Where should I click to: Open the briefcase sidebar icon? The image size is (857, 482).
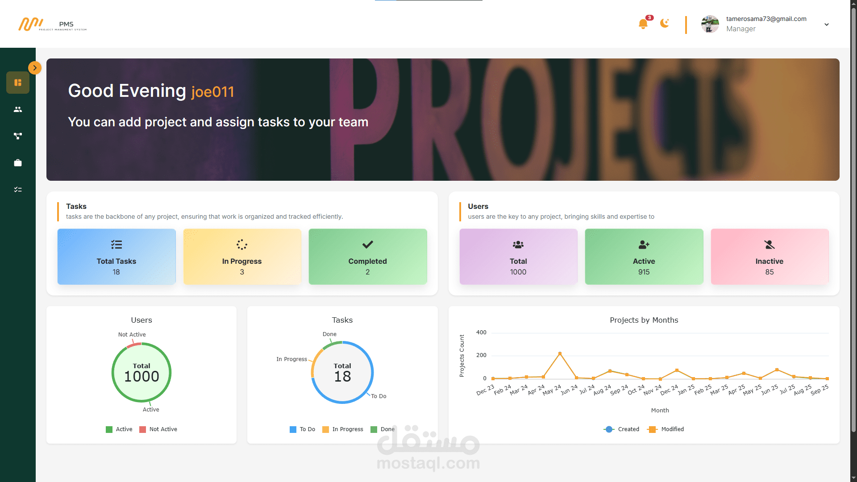tap(18, 163)
